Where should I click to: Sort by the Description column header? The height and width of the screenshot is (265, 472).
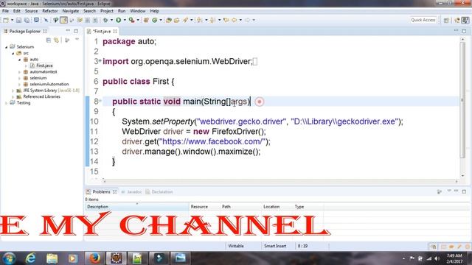[136, 207]
